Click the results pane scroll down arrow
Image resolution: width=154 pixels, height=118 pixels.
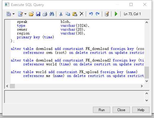tap(147, 100)
